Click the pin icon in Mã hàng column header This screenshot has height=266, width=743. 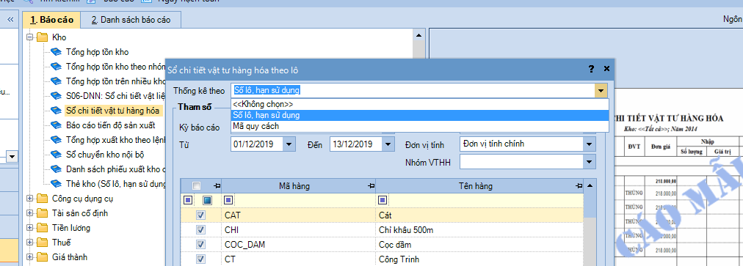[371, 186]
